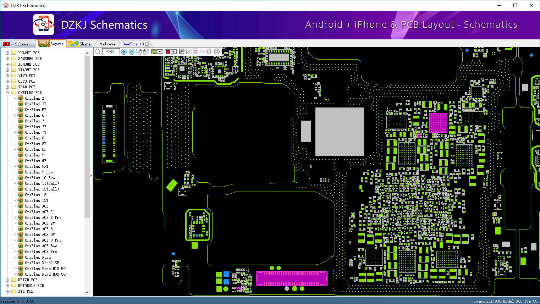Select the OnePlus 13 document tab

(133, 44)
